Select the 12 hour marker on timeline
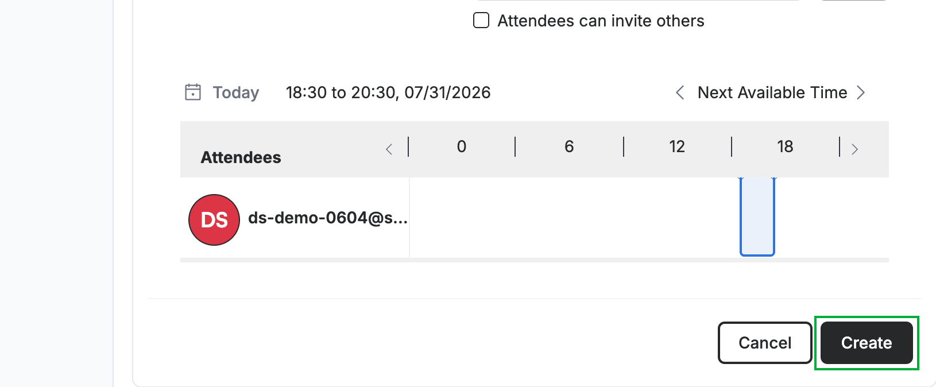The height and width of the screenshot is (387, 936). click(677, 146)
